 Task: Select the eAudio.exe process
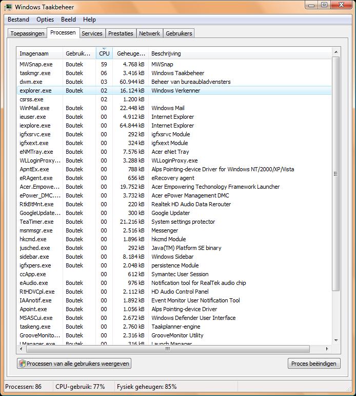click(x=174, y=283)
